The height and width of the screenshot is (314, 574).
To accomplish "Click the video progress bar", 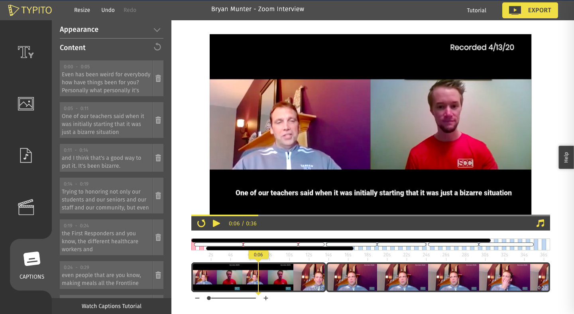I will coord(371,215).
